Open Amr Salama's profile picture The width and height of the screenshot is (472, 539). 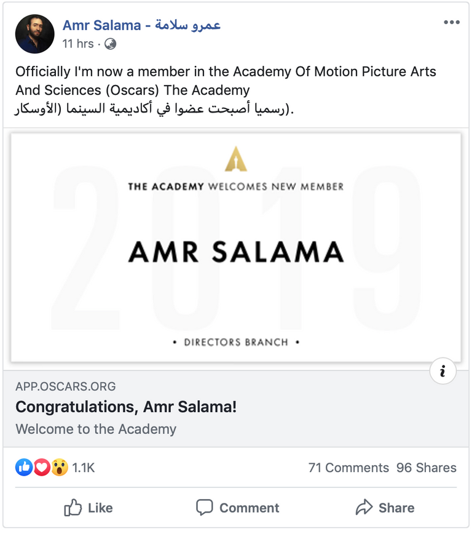click(x=34, y=33)
